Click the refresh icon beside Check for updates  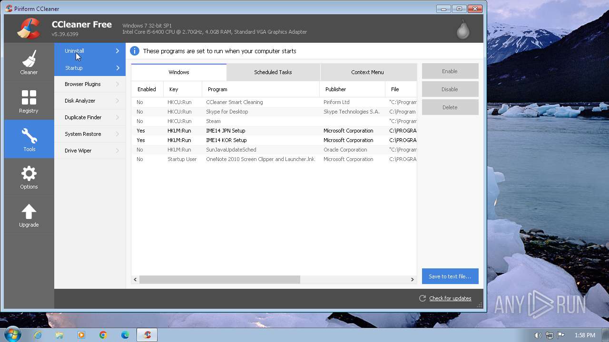pyautogui.click(x=422, y=298)
